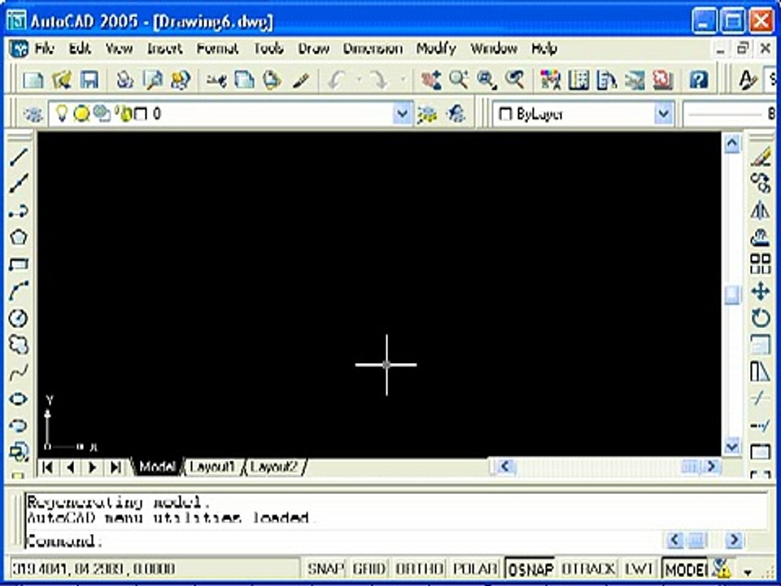Open the status bar tray menu arrow

(x=748, y=571)
